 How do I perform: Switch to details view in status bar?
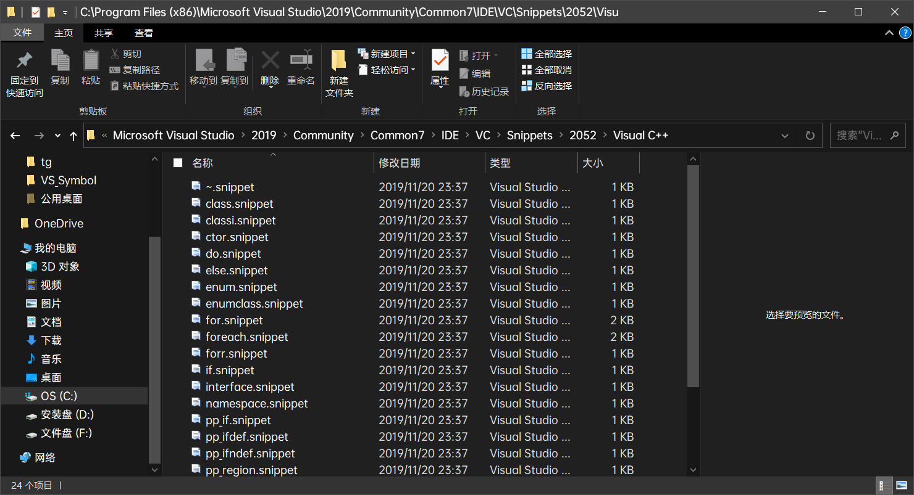click(x=884, y=486)
